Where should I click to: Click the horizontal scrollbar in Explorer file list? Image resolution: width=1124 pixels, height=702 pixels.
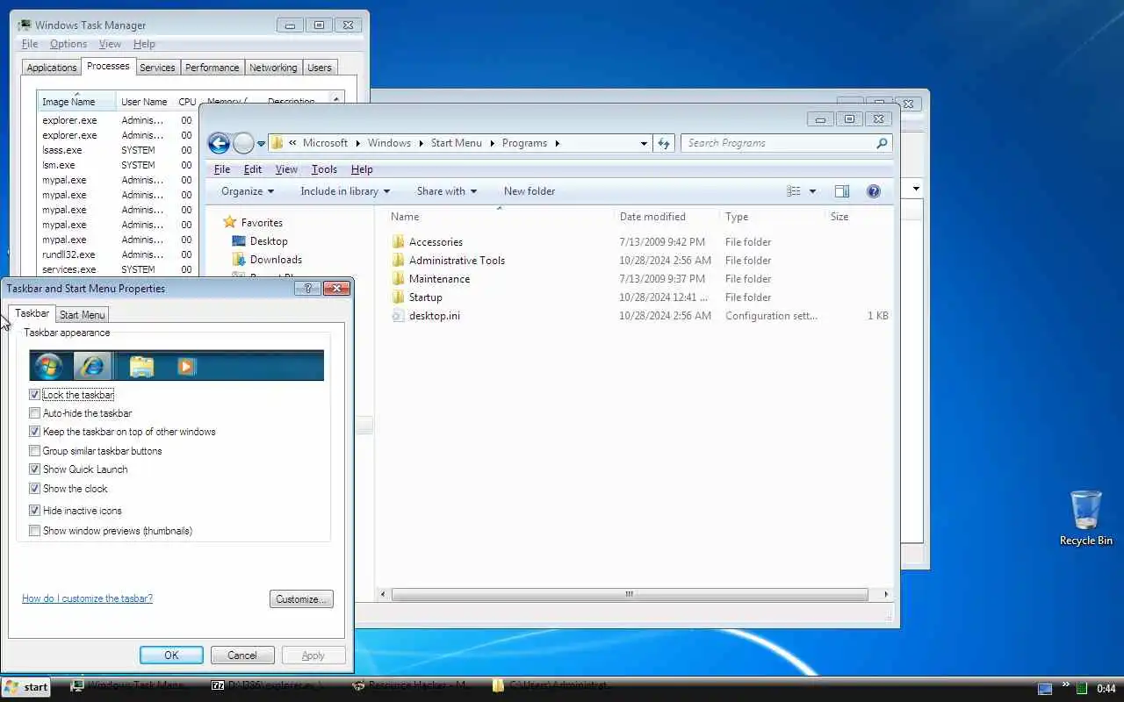(x=629, y=594)
